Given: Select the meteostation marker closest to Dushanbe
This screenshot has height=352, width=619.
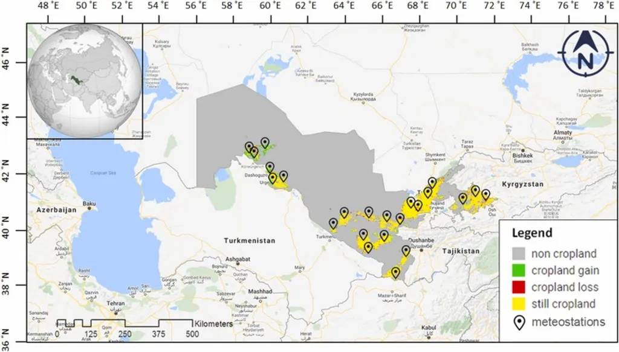Looking at the screenshot, I should pyautogui.click(x=406, y=251).
